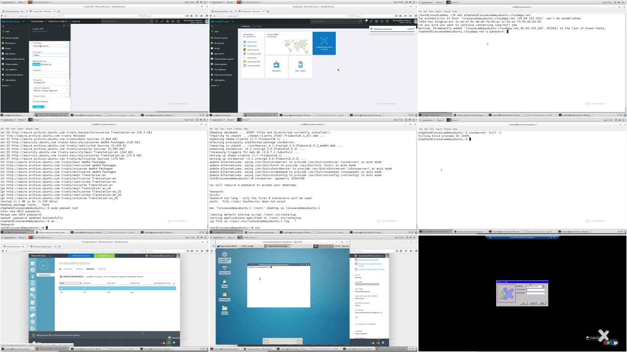Open SQL databases in Create VM window sidebar
Screen dimensions: 627x352
(x=9, y=69)
